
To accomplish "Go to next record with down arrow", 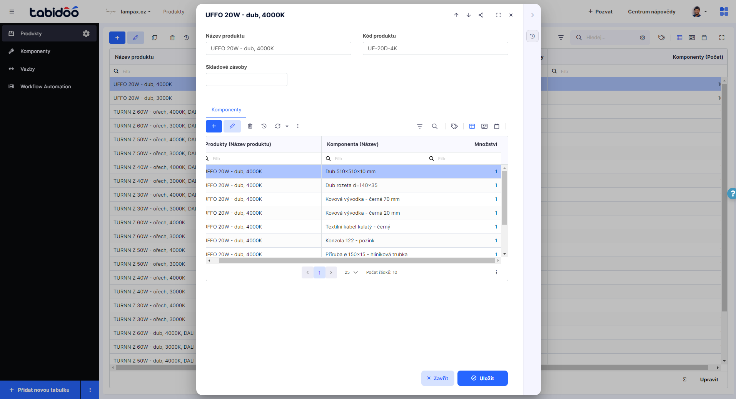I will (469, 15).
